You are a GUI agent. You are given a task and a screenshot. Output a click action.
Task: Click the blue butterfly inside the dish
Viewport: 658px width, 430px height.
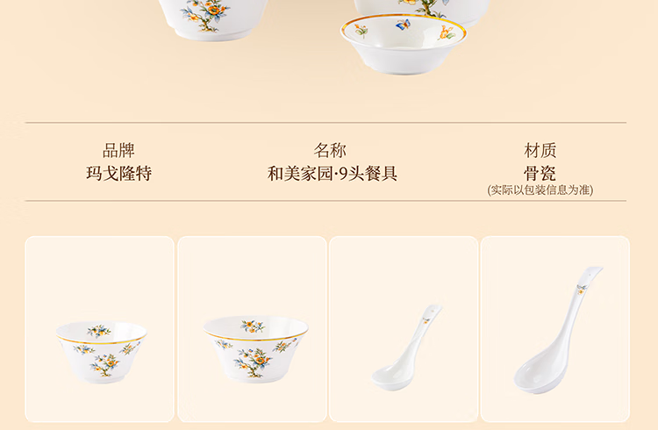tap(403, 25)
